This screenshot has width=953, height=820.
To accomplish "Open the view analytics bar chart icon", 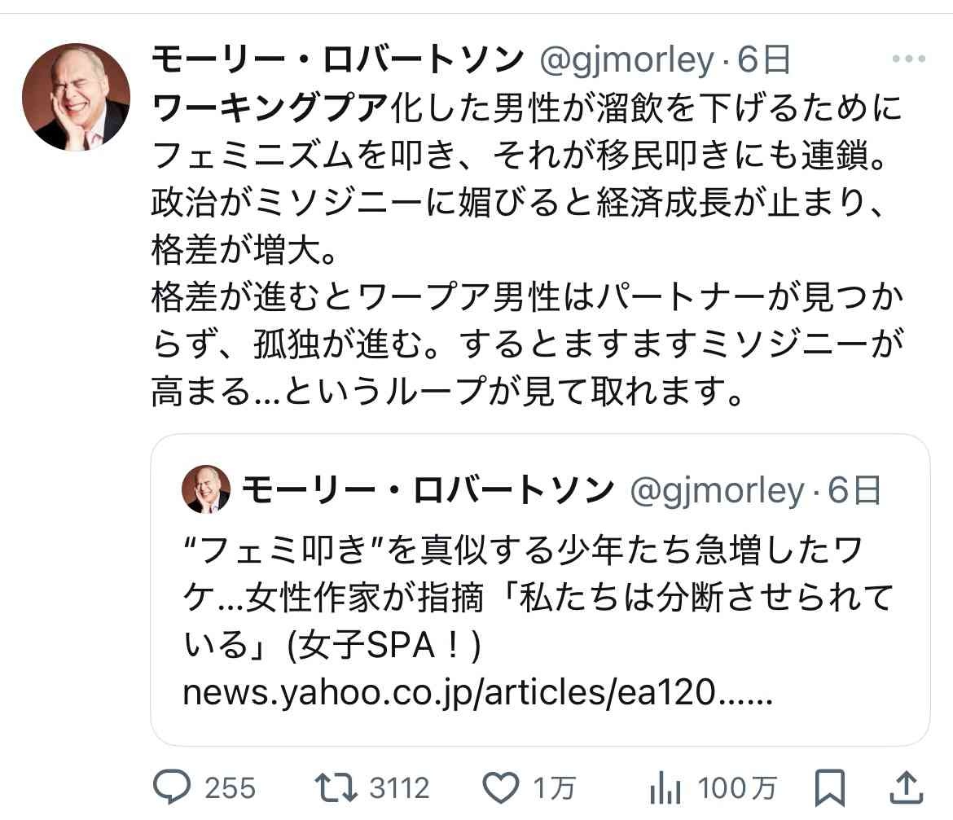I will pyautogui.click(x=666, y=788).
